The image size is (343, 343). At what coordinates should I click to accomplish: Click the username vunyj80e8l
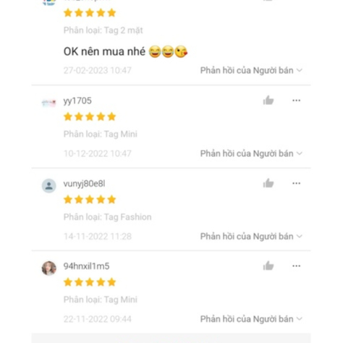pos(84,184)
